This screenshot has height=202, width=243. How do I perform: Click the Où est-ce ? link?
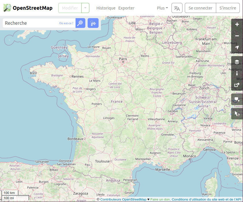(x=66, y=23)
